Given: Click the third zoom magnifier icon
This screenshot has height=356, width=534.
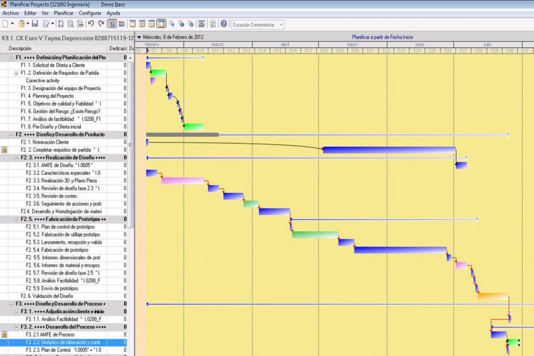Looking at the screenshot, I should [191, 24].
